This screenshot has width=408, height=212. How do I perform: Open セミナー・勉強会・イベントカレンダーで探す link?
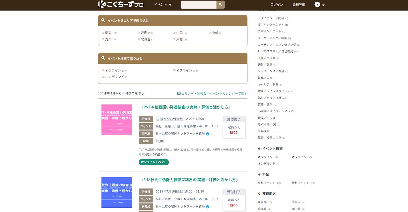point(214,93)
